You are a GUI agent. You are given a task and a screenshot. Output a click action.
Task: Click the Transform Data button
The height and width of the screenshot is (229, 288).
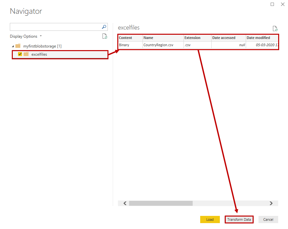pos(239,219)
